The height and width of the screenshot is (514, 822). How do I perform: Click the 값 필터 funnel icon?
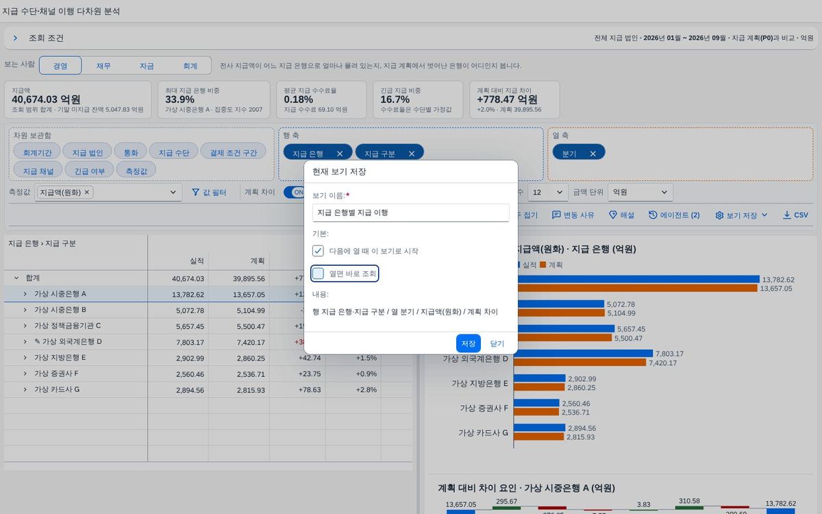(196, 193)
